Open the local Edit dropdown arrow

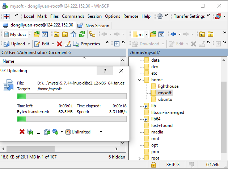pyautogui.click(x=53, y=44)
